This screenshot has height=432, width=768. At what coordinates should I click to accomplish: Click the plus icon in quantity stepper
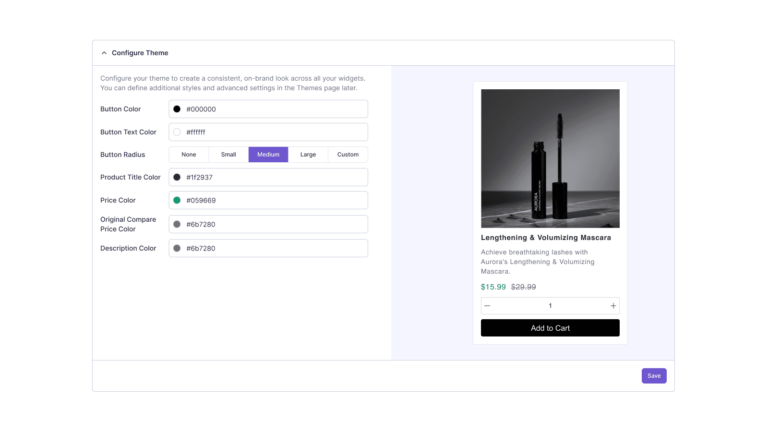point(613,306)
